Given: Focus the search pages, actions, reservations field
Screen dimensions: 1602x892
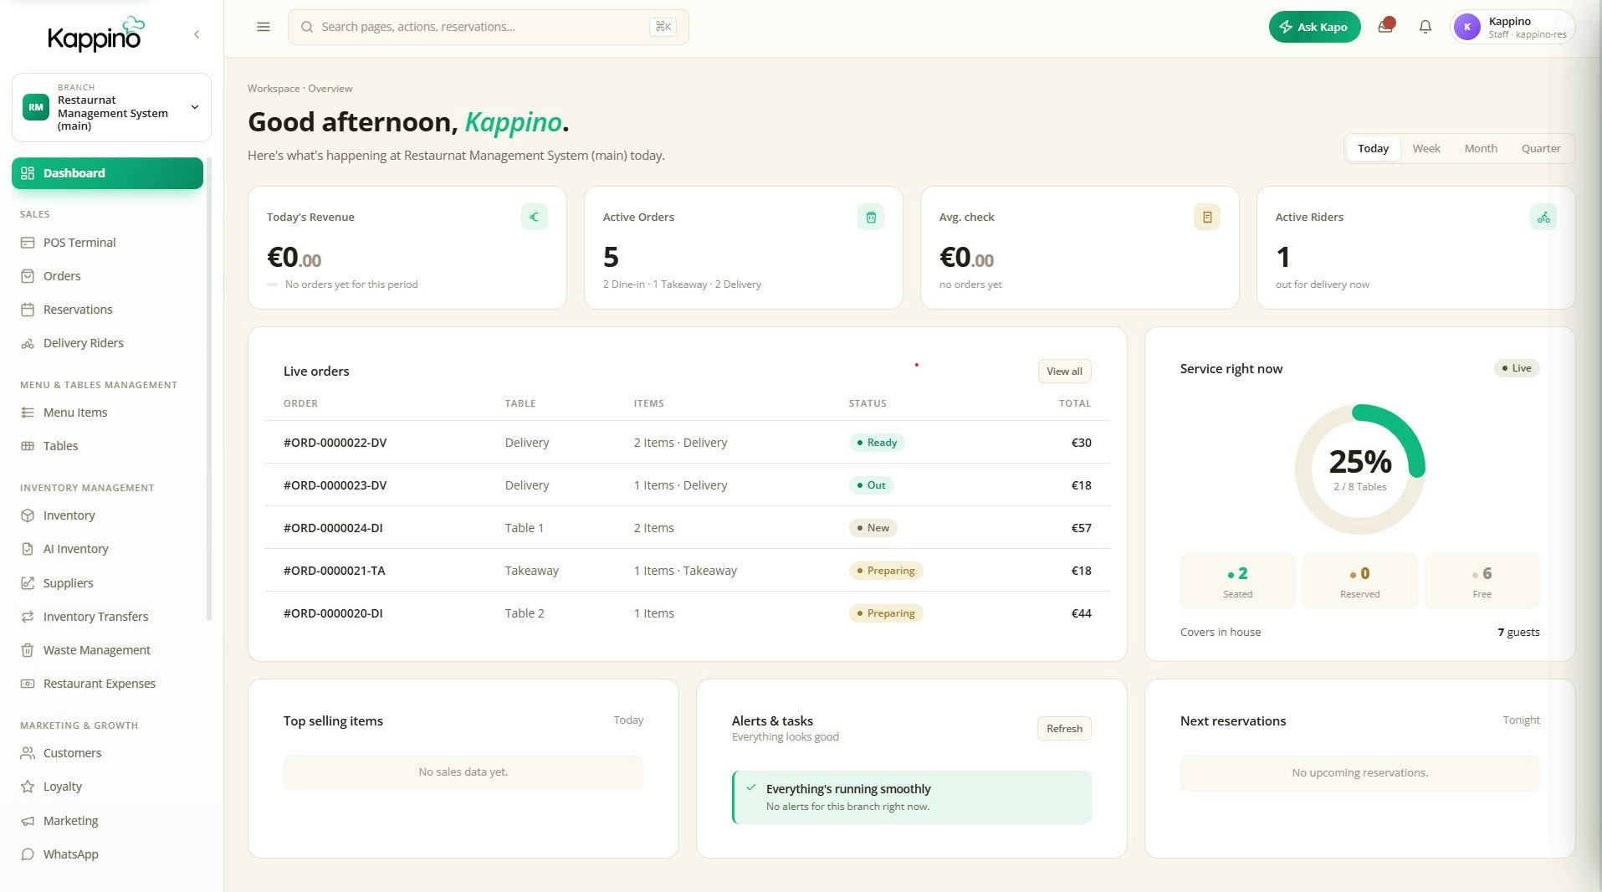Looking at the screenshot, I should pos(488,27).
